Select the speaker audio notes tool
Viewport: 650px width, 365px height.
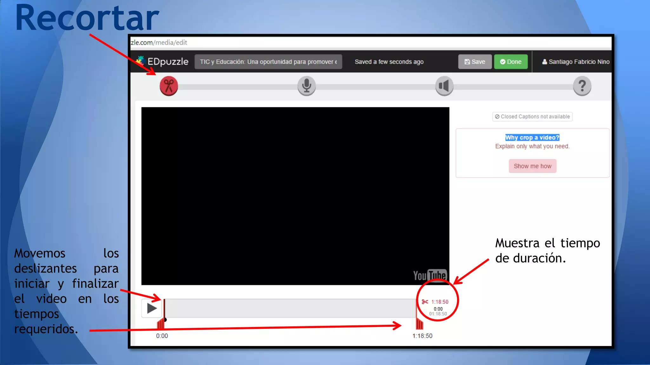point(444,86)
